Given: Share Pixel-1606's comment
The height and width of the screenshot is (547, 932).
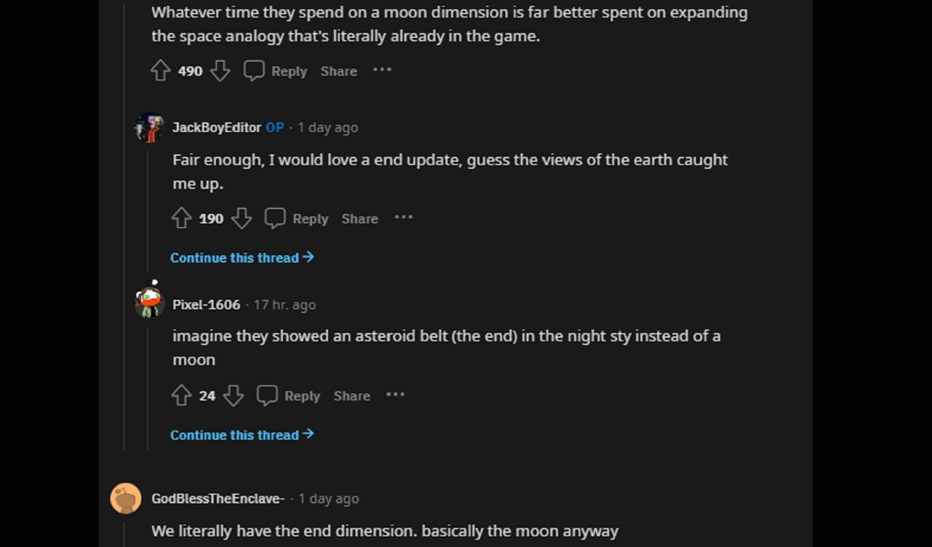Looking at the screenshot, I should pyautogui.click(x=352, y=396).
